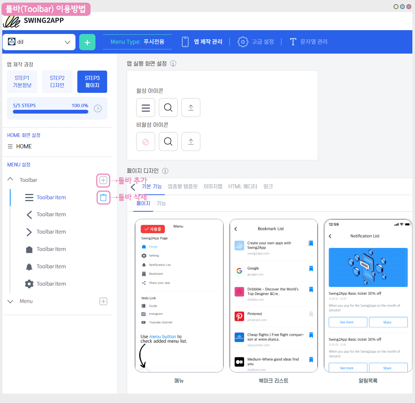
Task: Collapse the Toolbar tree section
Action: pyautogui.click(x=11, y=180)
